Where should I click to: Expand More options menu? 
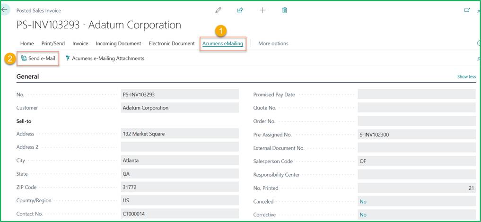tap(273, 43)
